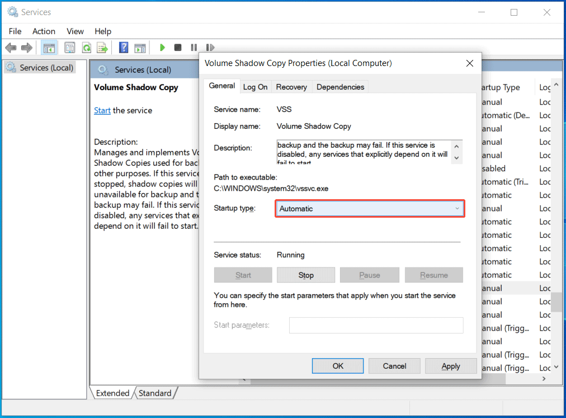Apply the changed startup type
Image resolution: width=566 pixels, height=418 pixels.
click(451, 366)
